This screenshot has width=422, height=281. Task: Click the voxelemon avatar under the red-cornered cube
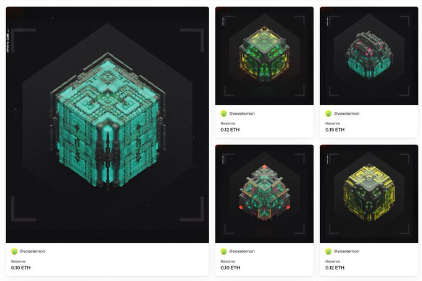coord(223,251)
